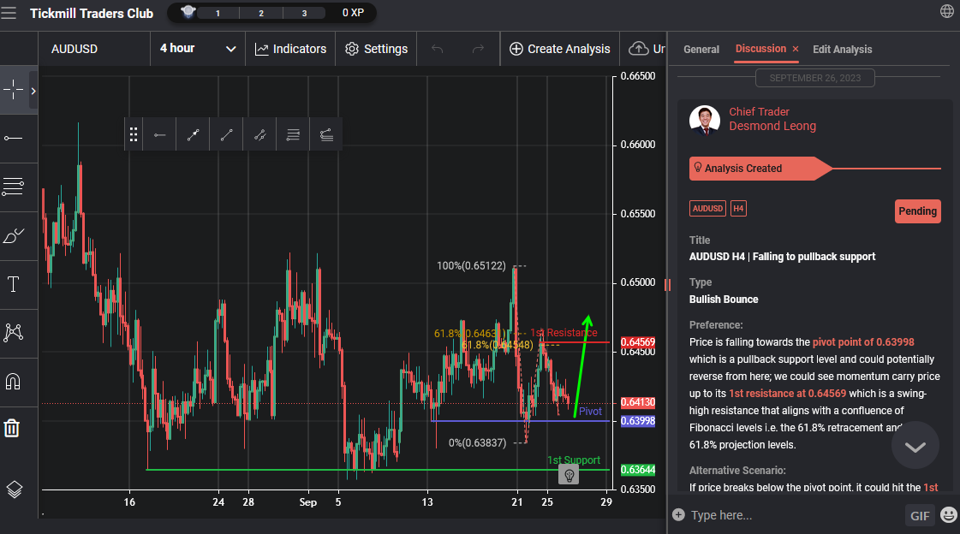Click the 0.64569 red resistance price label

638,342
